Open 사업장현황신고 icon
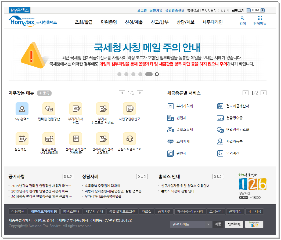Image resolution: width=281 pixels, height=240 pixels. point(129,108)
